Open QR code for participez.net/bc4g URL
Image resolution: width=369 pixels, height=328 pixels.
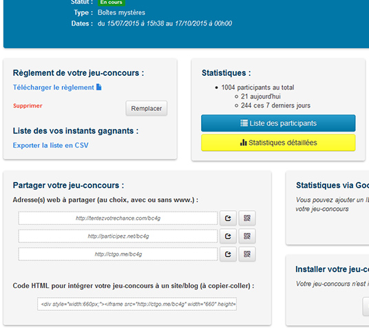coord(247,236)
